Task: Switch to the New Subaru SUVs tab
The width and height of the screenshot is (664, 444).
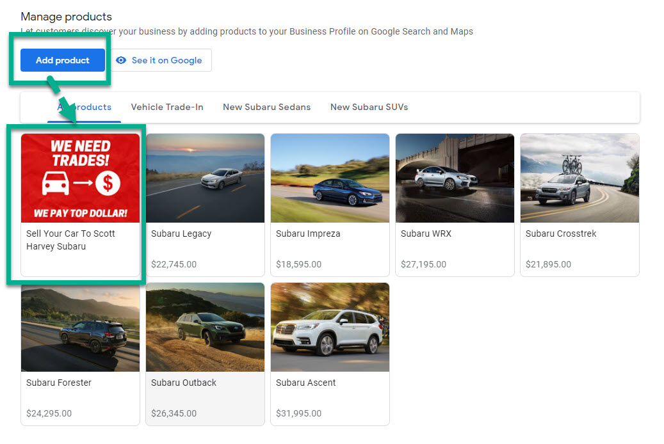Action: [369, 107]
